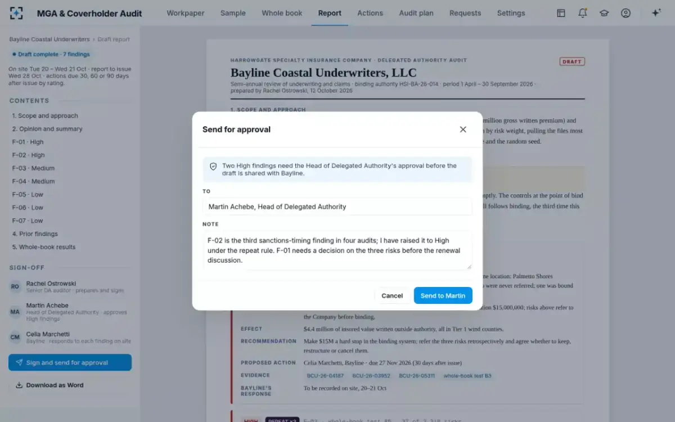
Task: Click Send to Martin button
Action: coord(443,295)
